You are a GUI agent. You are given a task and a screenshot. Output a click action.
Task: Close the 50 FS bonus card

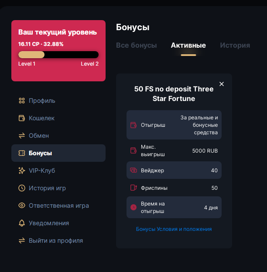coord(222,84)
